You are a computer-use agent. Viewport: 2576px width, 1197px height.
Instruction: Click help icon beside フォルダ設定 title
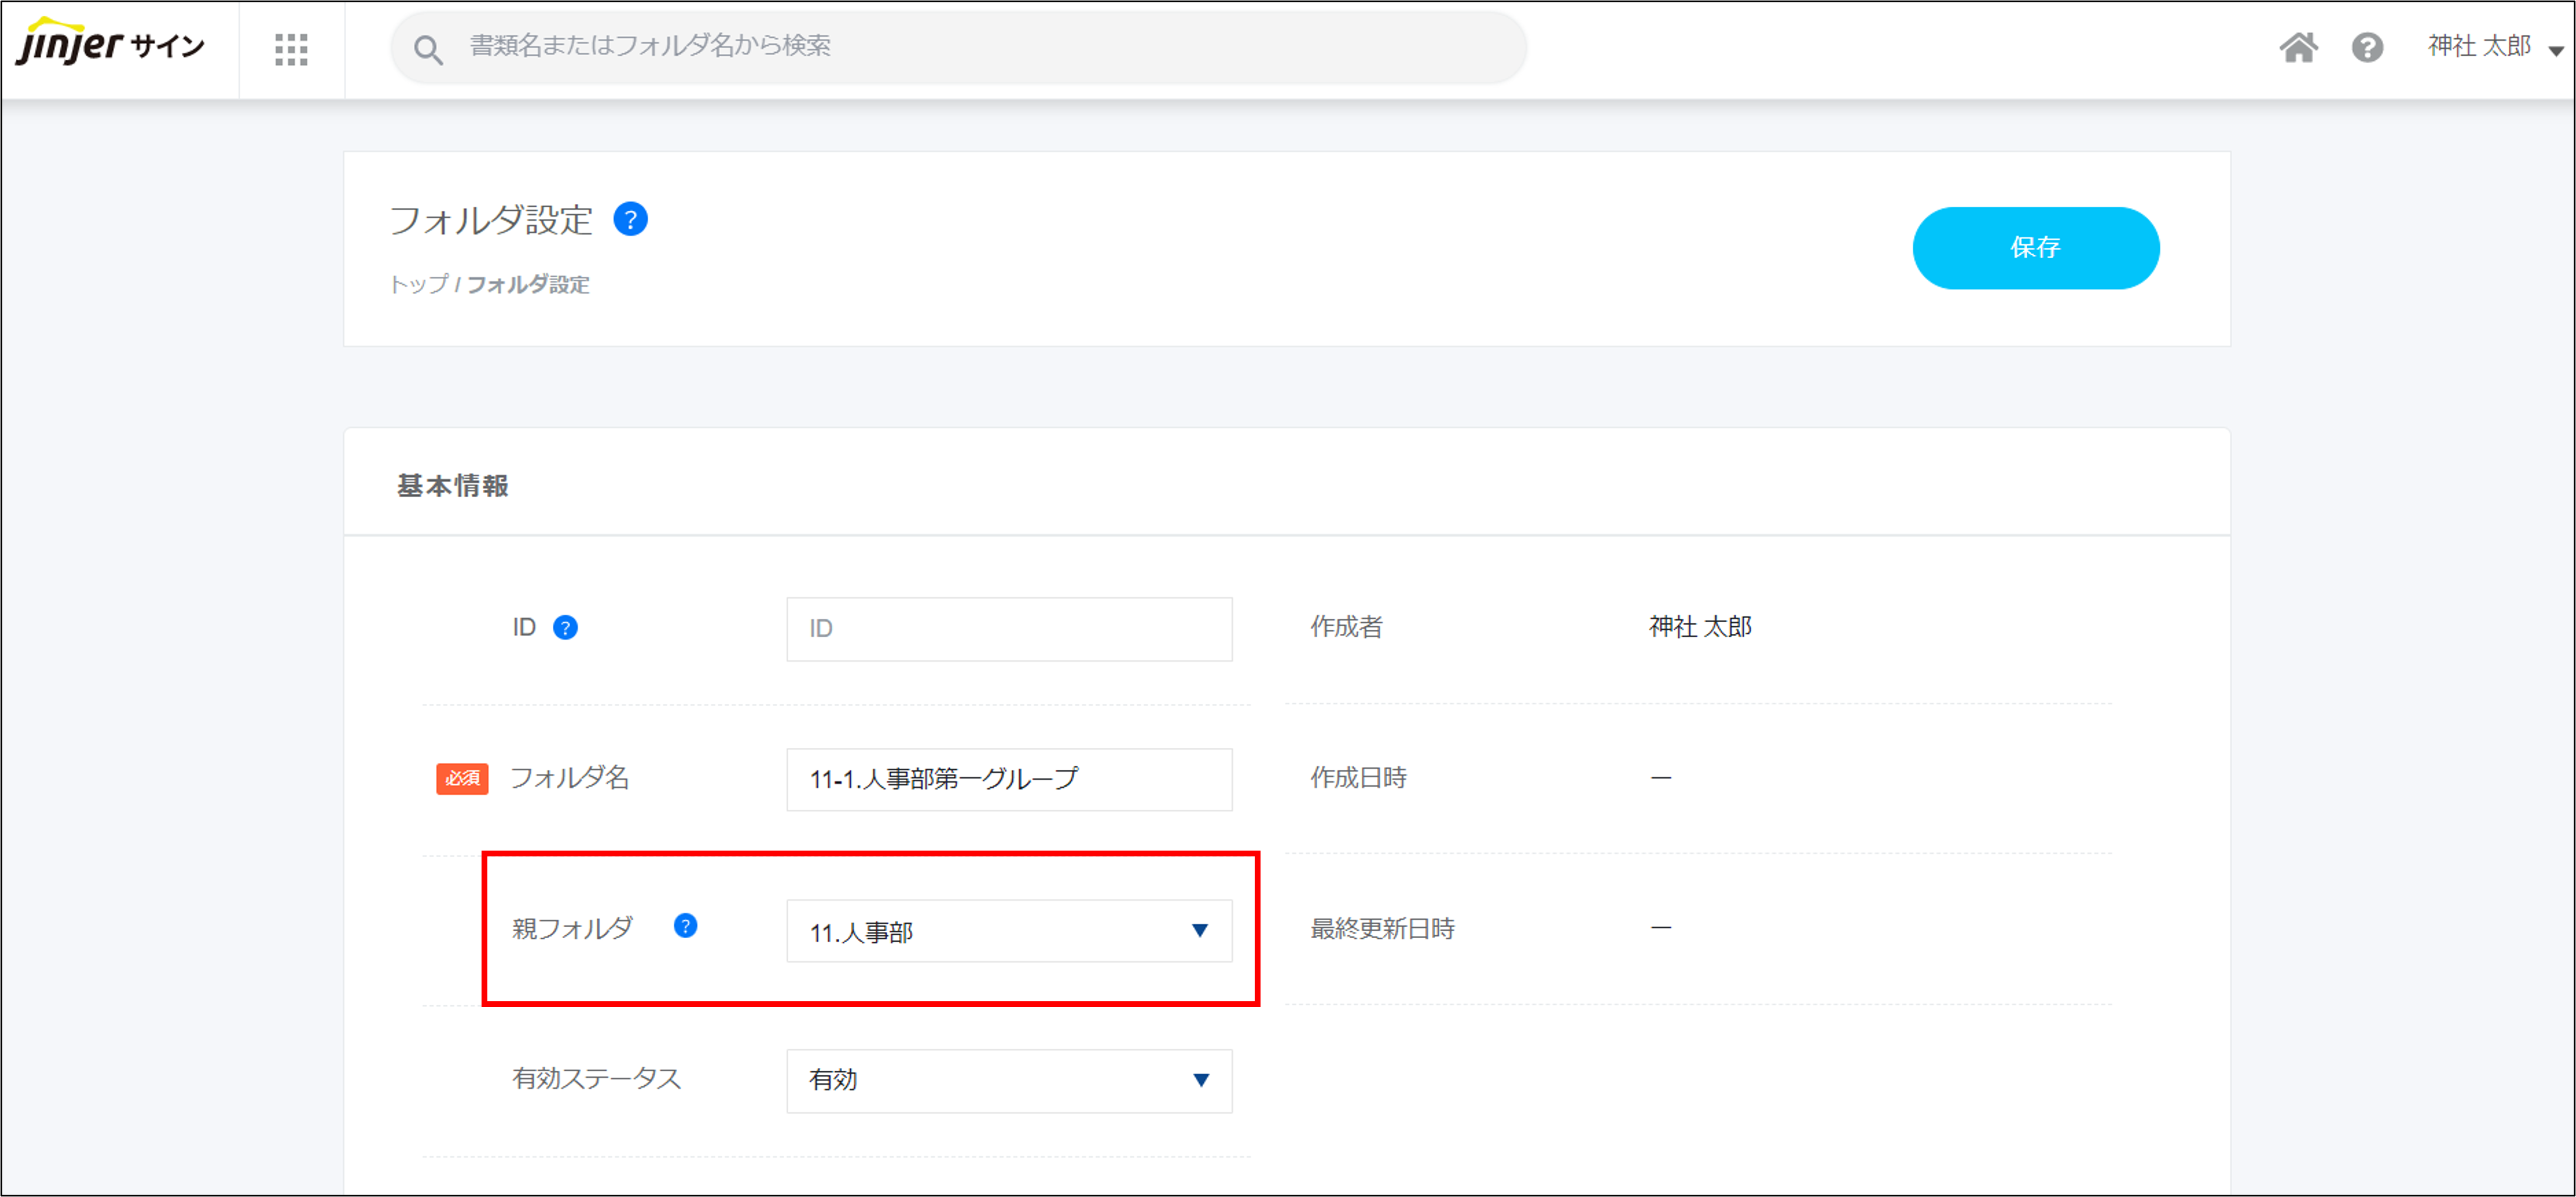630,219
